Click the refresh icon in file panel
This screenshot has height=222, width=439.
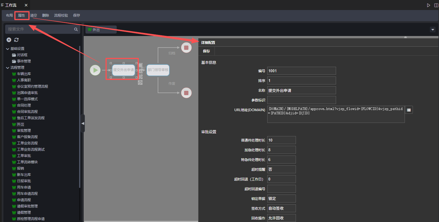coord(16,40)
